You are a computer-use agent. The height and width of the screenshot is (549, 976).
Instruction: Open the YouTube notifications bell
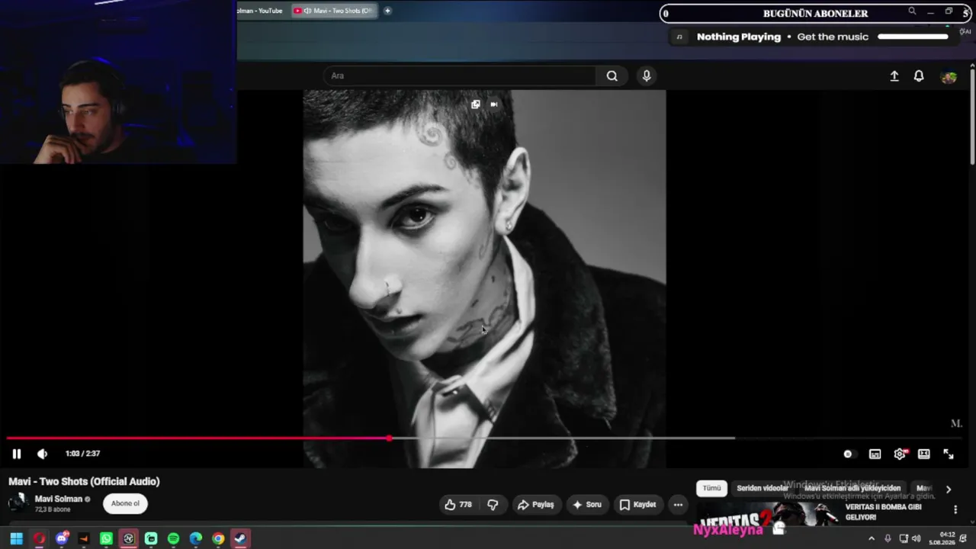(x=919, y=76)
